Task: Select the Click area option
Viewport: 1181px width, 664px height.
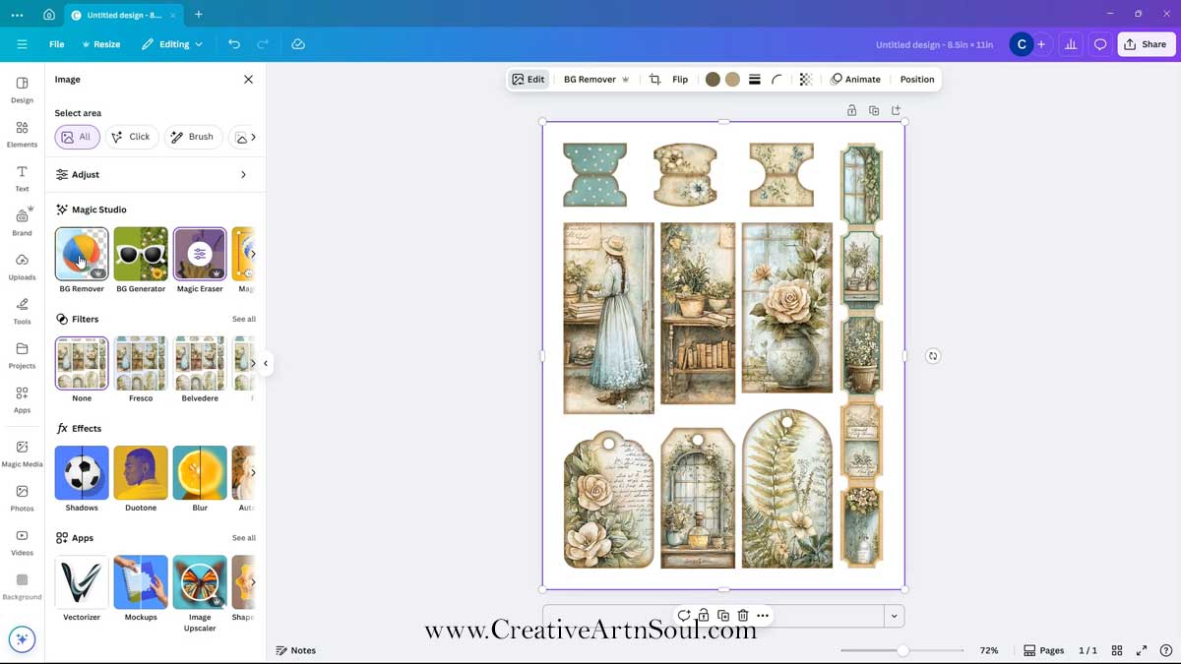Action: 132,137
